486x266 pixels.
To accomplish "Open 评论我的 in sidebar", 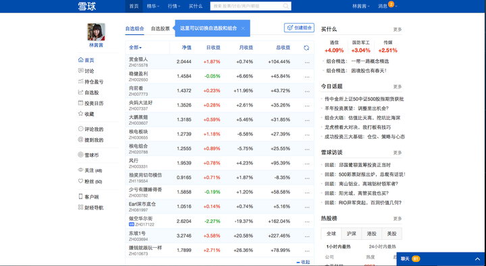I will 91,129.
